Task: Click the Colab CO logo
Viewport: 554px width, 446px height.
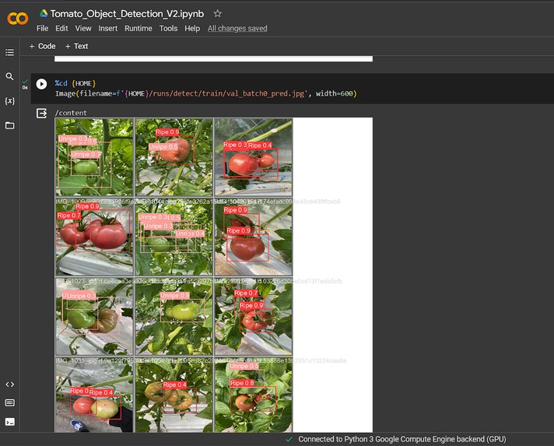Action: coord(17,19)
